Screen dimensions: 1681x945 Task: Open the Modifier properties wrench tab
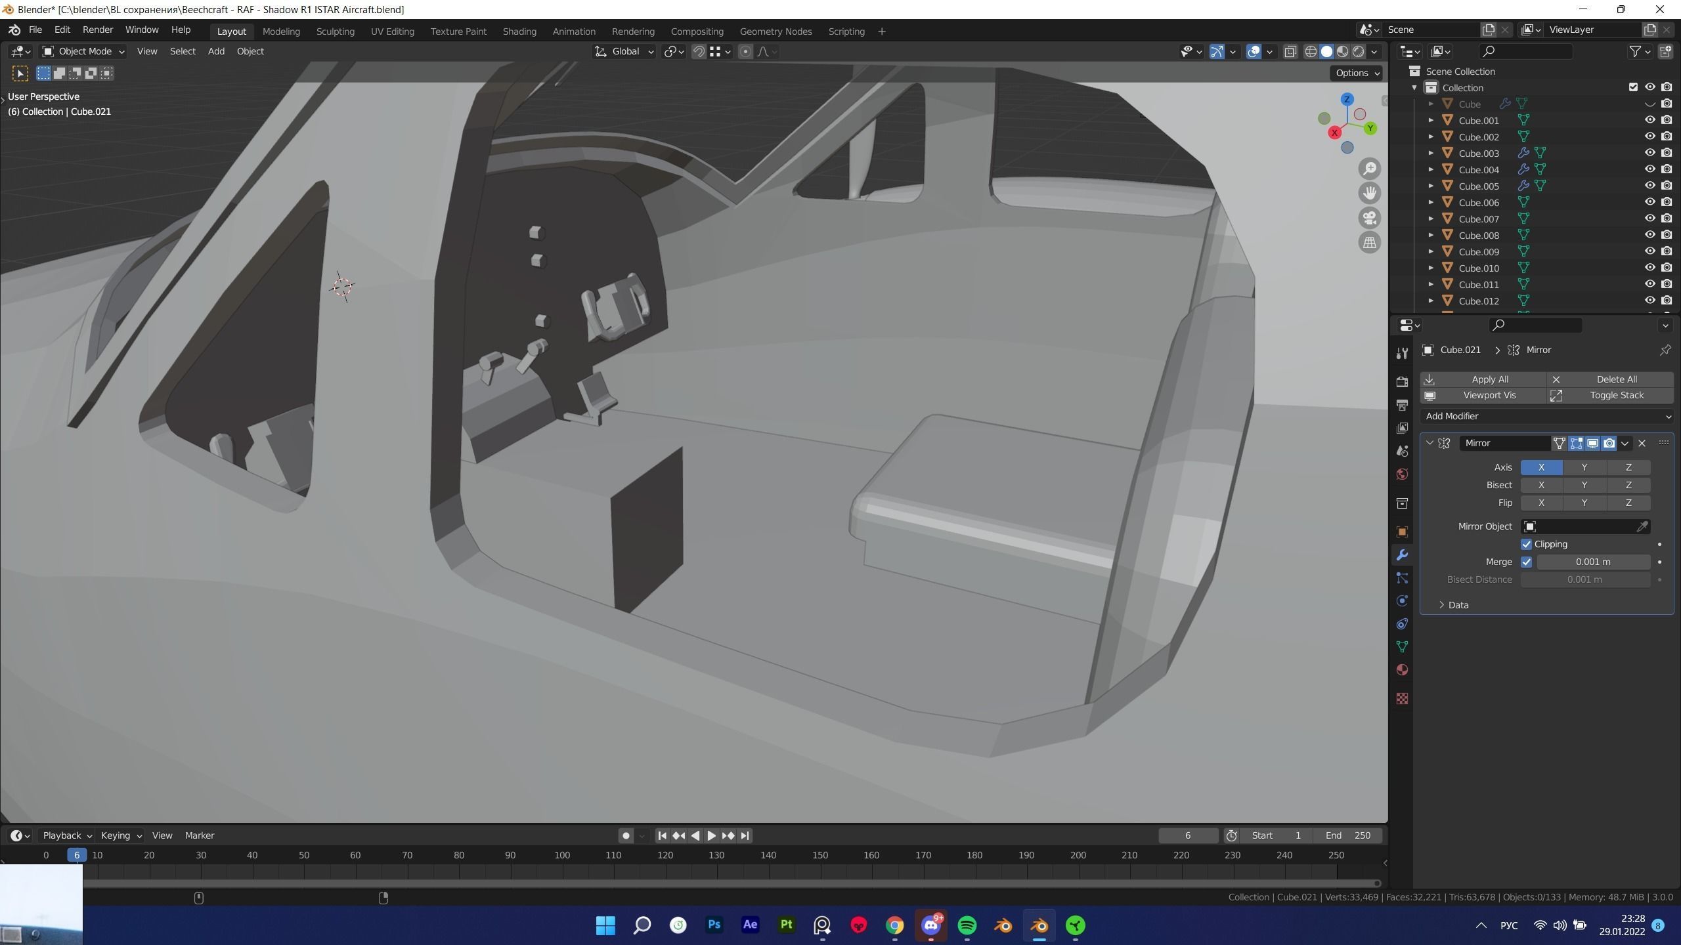[x=1402, y=555]
